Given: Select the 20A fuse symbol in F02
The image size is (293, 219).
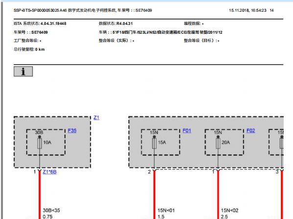Looking at the screenshot, I should (218, 143).
